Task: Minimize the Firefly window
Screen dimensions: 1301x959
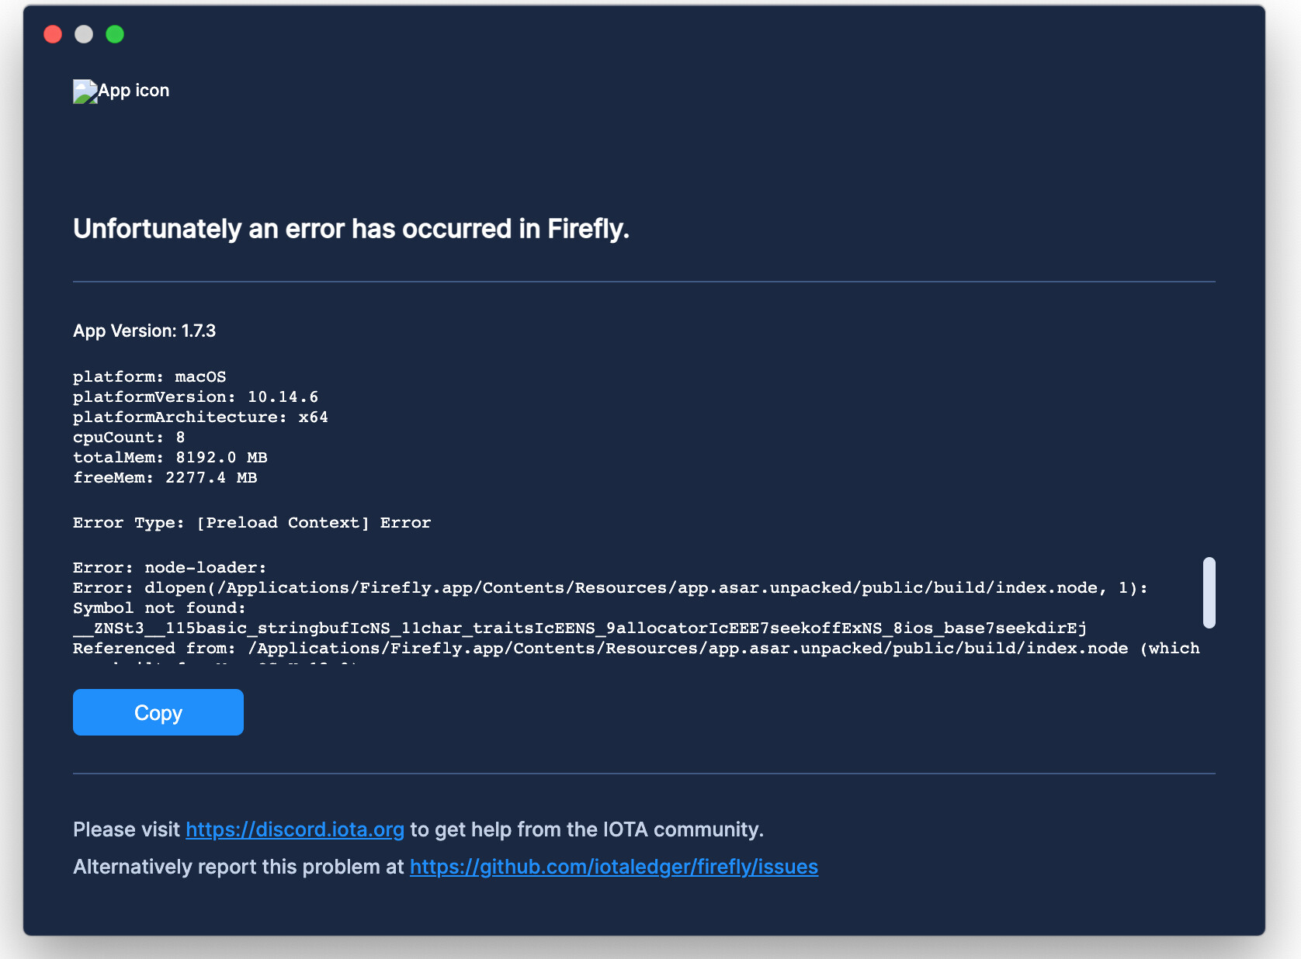Action: [x=84, y=34]
